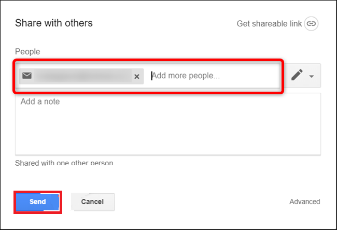Select the blurred email recipient chip

81,76
